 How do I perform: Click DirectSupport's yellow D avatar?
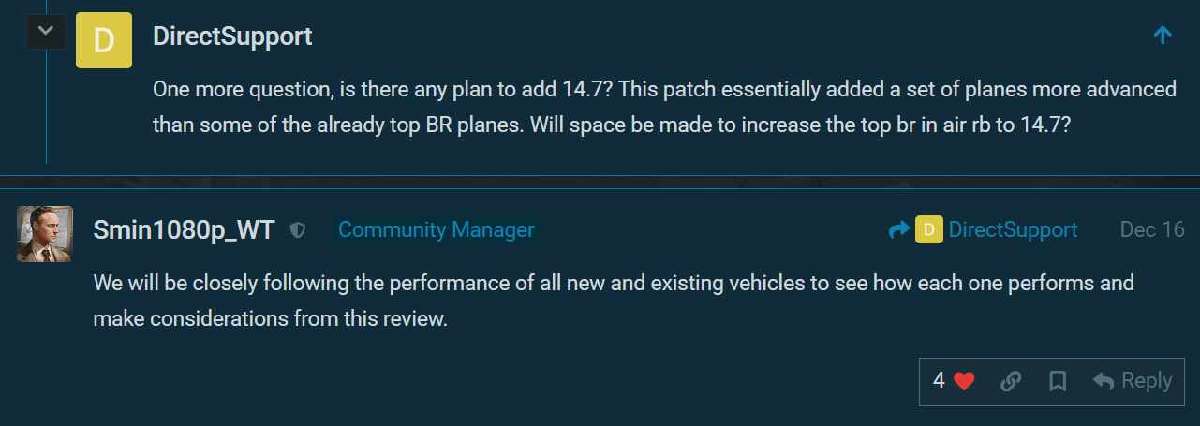point(104,40)
